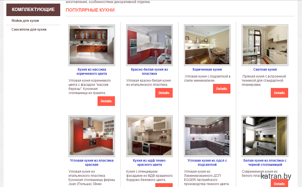The width and height of the screenshot is (302, 187).
Task: Click Details under Красно-белая кухня из пластика
Action: [x=164, y=93]
